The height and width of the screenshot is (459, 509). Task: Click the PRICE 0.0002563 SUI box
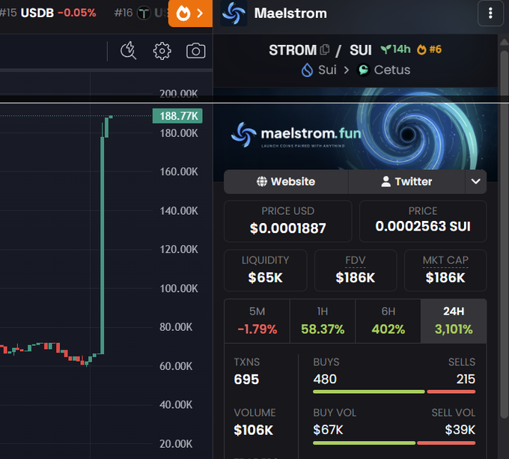coord(423,221)
